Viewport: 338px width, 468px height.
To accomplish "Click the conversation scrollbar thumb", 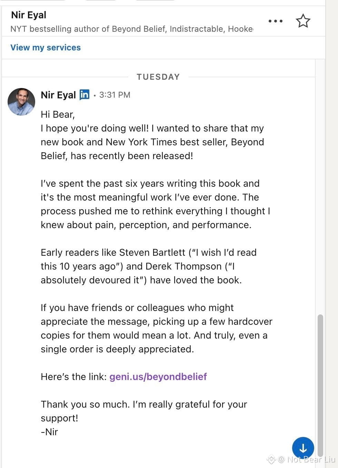I will point(320,385).
